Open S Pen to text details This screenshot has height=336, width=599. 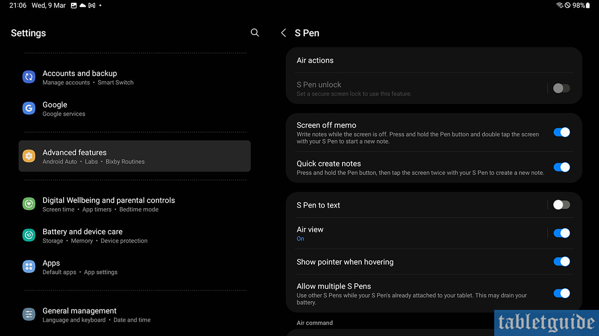coord(416,205)
